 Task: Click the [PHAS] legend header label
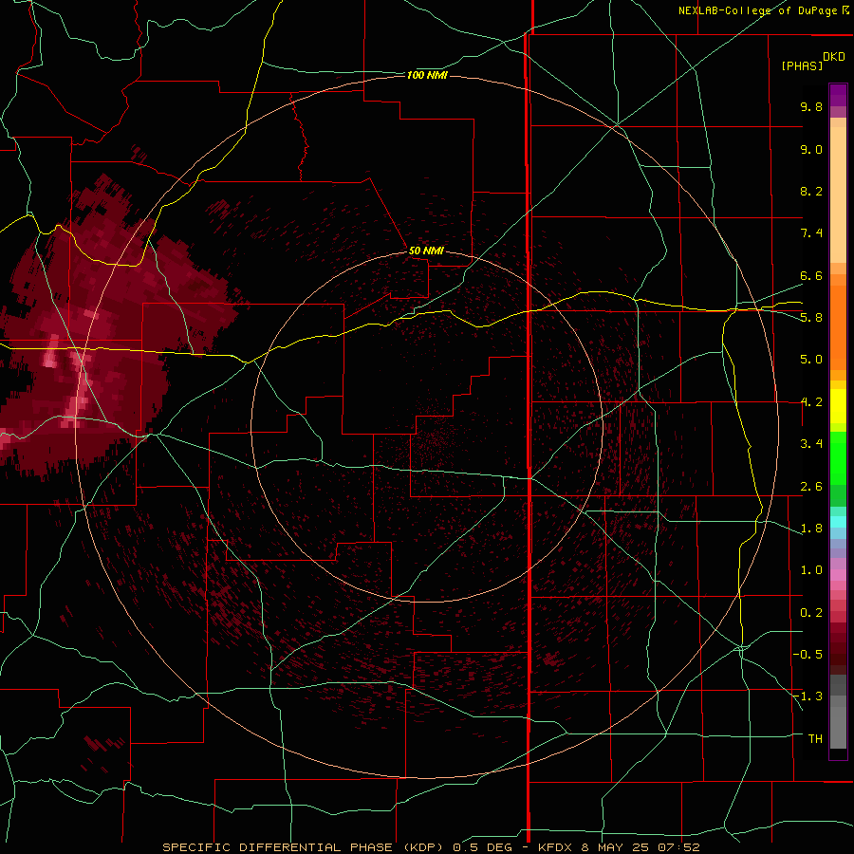point(802,66)
